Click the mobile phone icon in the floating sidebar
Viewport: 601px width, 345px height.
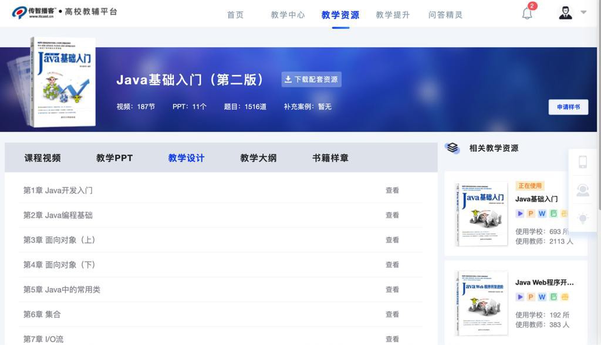click(x=583, y=162)
